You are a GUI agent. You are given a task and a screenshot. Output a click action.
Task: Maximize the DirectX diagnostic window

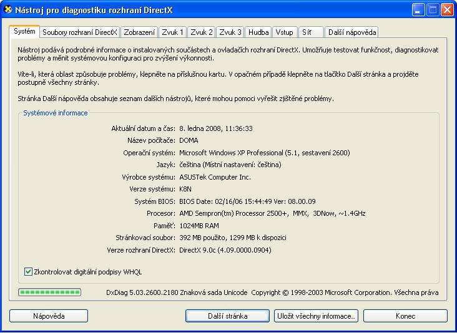(x=433, y=10)
